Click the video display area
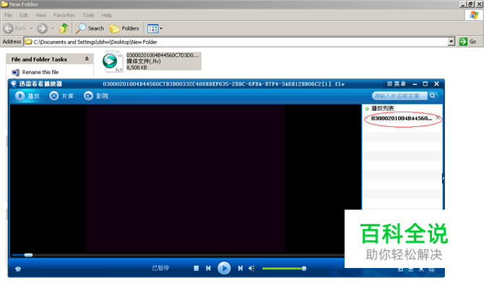Screen dimensions: 484x286 (x=186, y=179)
